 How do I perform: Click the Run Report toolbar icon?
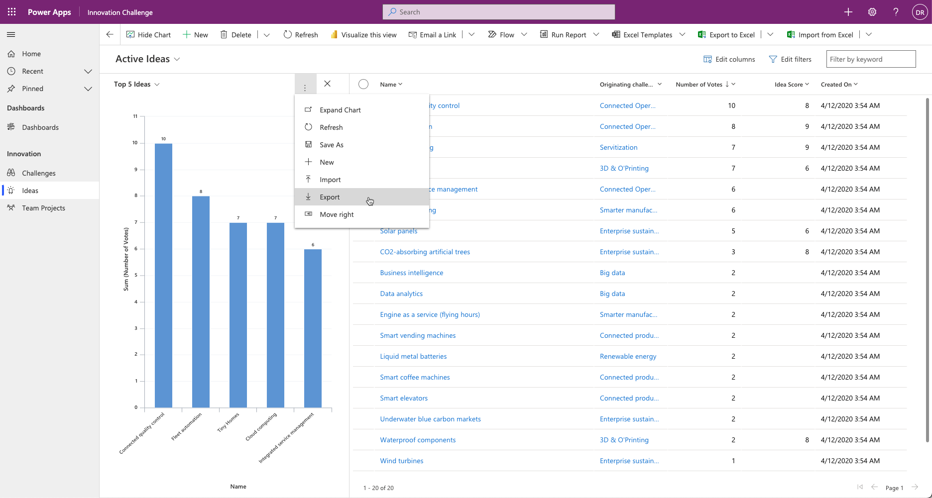544,34
